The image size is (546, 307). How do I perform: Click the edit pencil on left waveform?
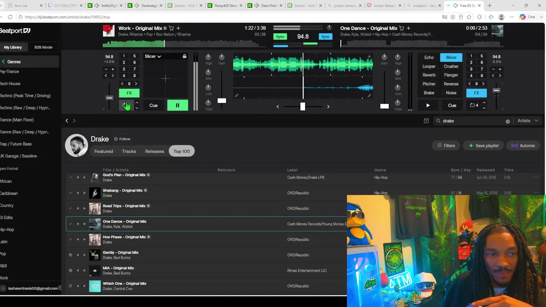coord(237,96)
